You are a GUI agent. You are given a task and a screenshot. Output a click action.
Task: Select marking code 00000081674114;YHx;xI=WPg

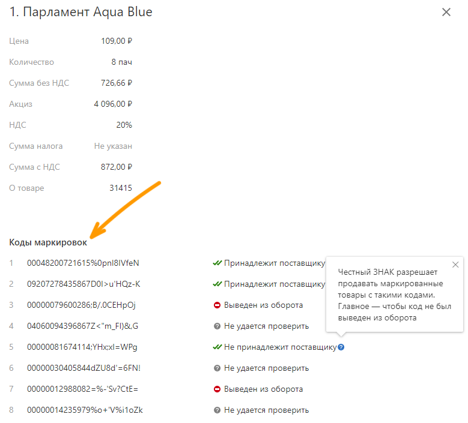click(82, 347)
